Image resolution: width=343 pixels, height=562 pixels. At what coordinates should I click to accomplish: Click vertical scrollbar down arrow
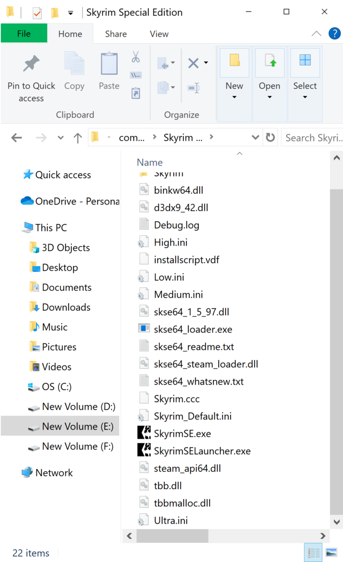click(336, 522)
